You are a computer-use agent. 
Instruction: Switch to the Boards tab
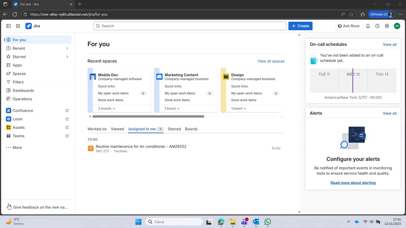pyautogui.click(x=191, y=129)
